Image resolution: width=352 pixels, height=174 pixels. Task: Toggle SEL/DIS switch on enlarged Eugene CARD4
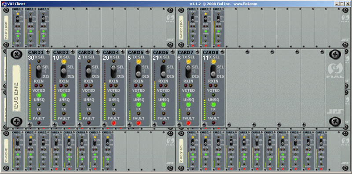tap(114, 71)
